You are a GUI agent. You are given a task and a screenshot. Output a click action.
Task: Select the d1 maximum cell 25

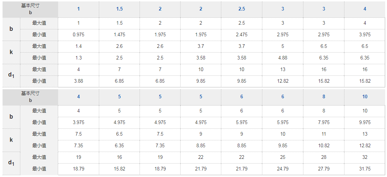tap(283, 157)
